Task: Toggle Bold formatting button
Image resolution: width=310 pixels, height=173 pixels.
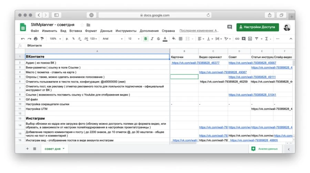Action: [x=146, y=39]
